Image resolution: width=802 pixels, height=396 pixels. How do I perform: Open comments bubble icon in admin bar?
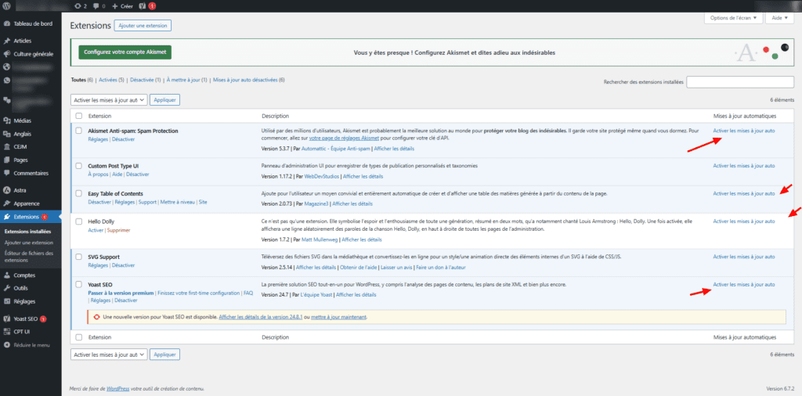pyautogui.click(x=96, y=6)
